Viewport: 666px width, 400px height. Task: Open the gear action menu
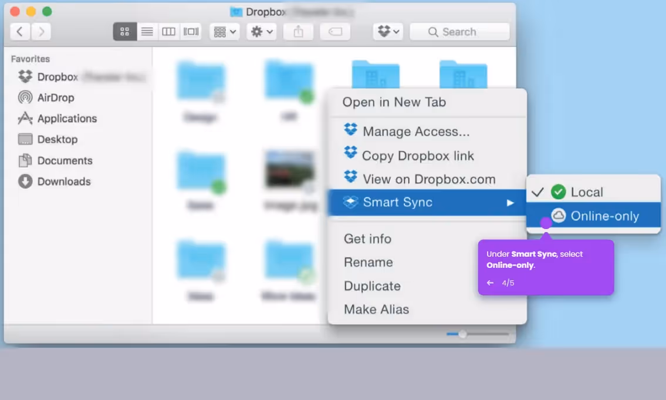[x=262, y=32]
